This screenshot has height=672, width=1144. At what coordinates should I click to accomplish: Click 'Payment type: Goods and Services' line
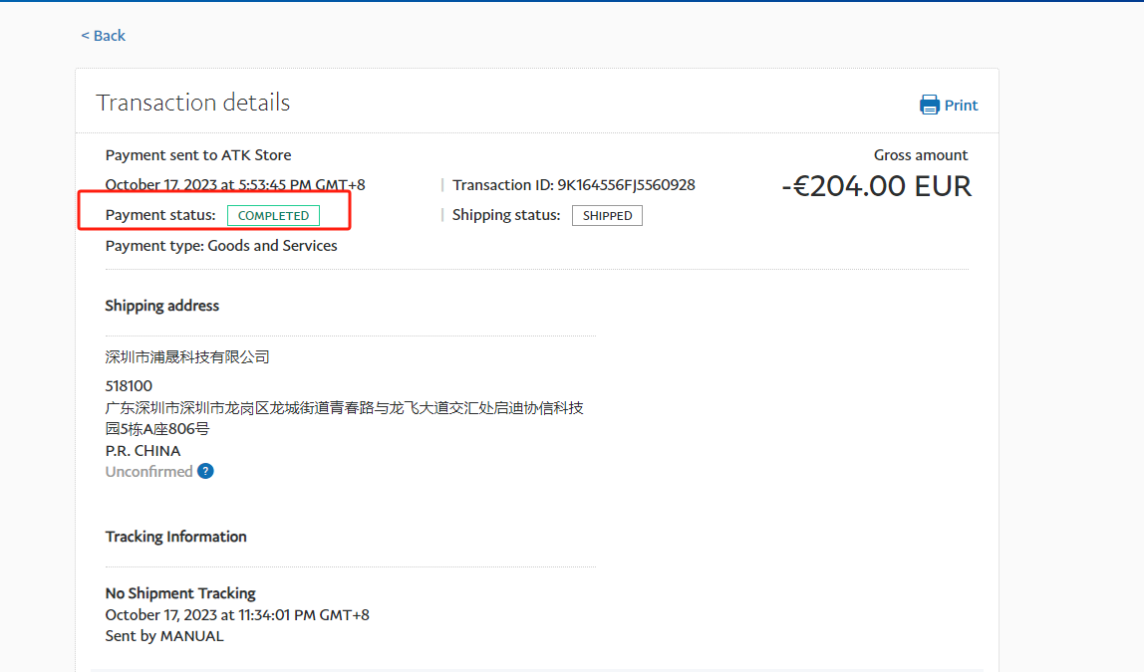point(221,246)
